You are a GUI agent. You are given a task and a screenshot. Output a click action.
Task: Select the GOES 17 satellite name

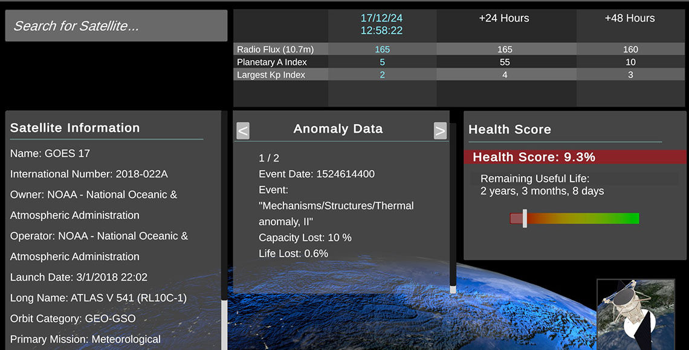tap(50, 153)
